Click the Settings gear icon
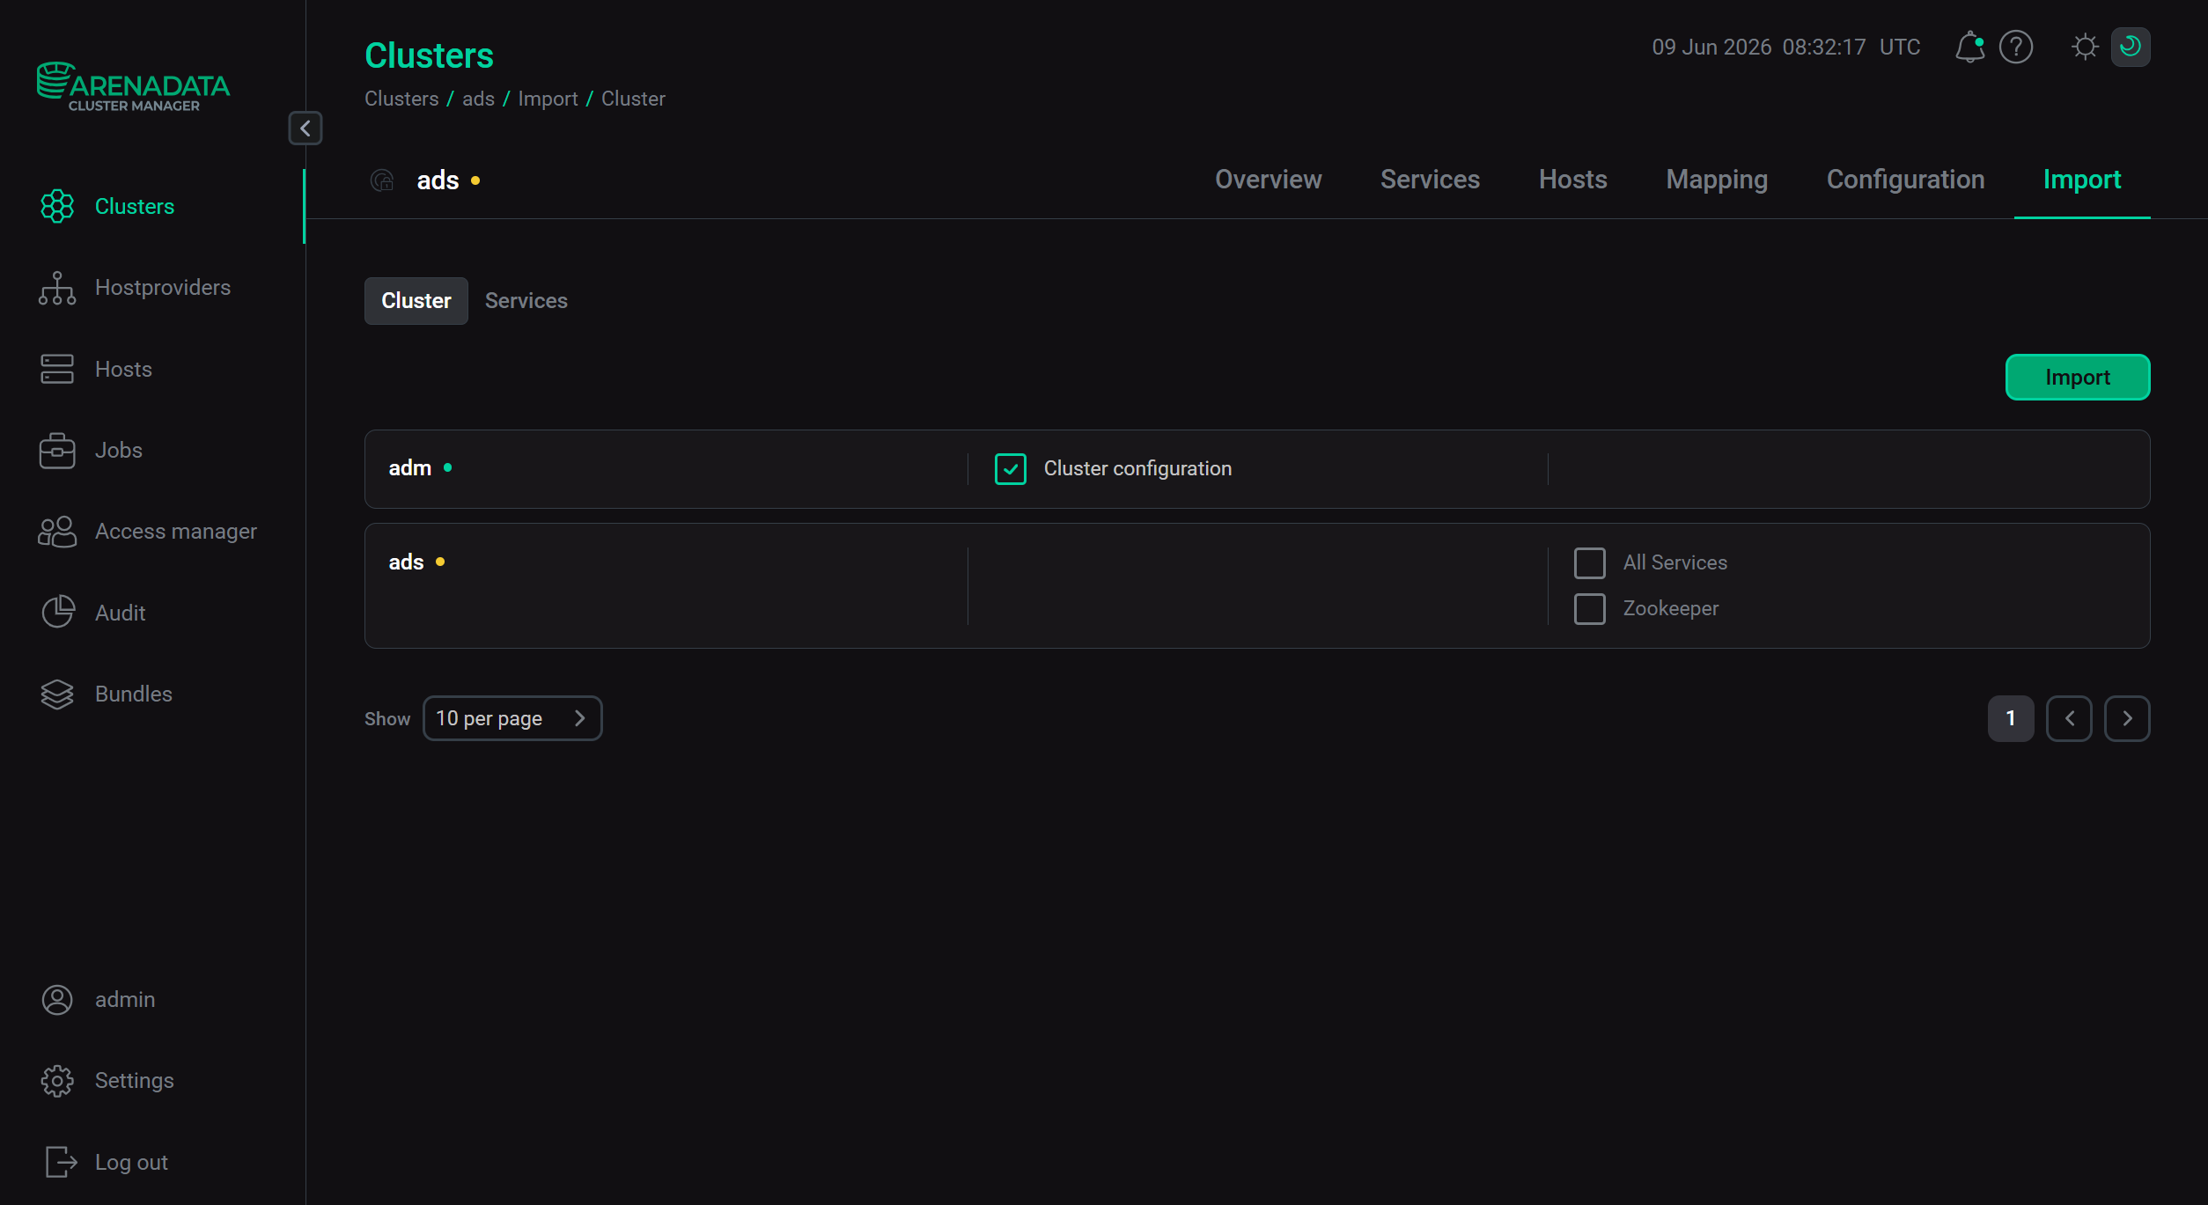Viewport: 2208px width, 1205px height. (x=57, y=1081)
